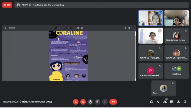191x108 pixels.
Task: Open more options three-dot menu in call bar
Action: click(x=105, y=102)
